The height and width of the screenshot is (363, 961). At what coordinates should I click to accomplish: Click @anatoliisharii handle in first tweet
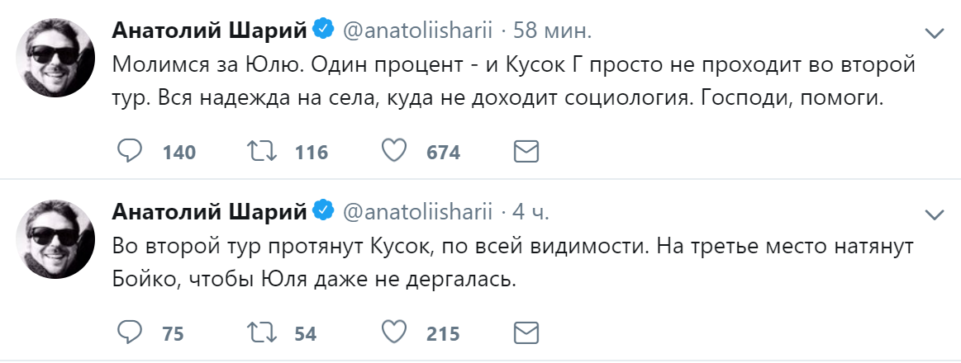(416, 31)
